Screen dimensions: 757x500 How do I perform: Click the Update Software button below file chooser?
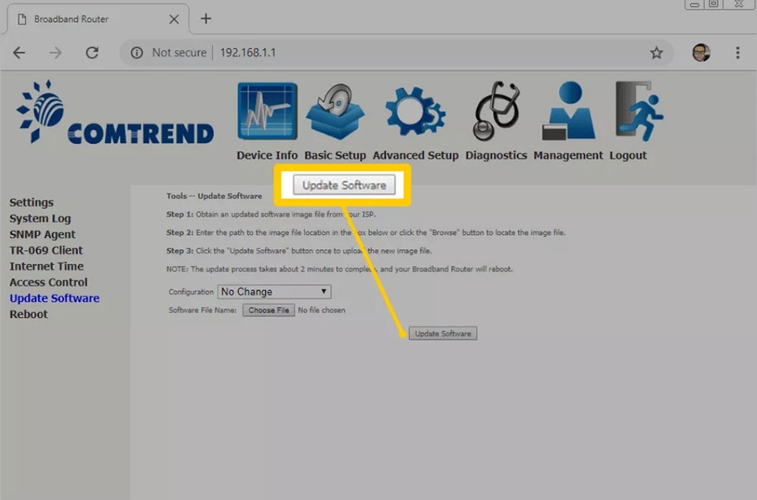click(x=442, y=334)
